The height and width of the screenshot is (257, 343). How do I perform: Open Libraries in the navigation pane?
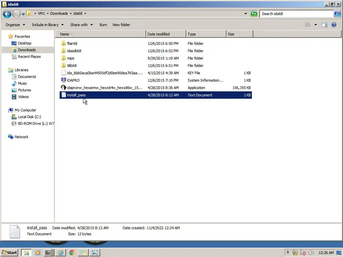tap(21, 70)
